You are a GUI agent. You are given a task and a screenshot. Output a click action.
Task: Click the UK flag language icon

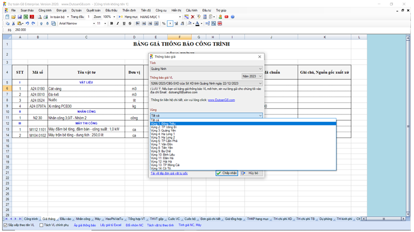220,24
